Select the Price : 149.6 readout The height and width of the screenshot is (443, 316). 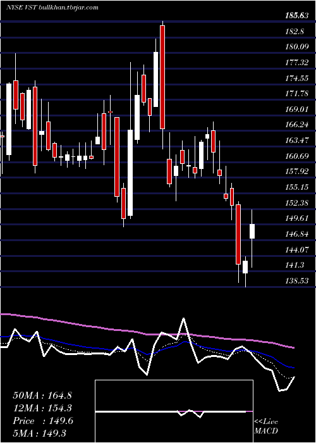point(43,421)
